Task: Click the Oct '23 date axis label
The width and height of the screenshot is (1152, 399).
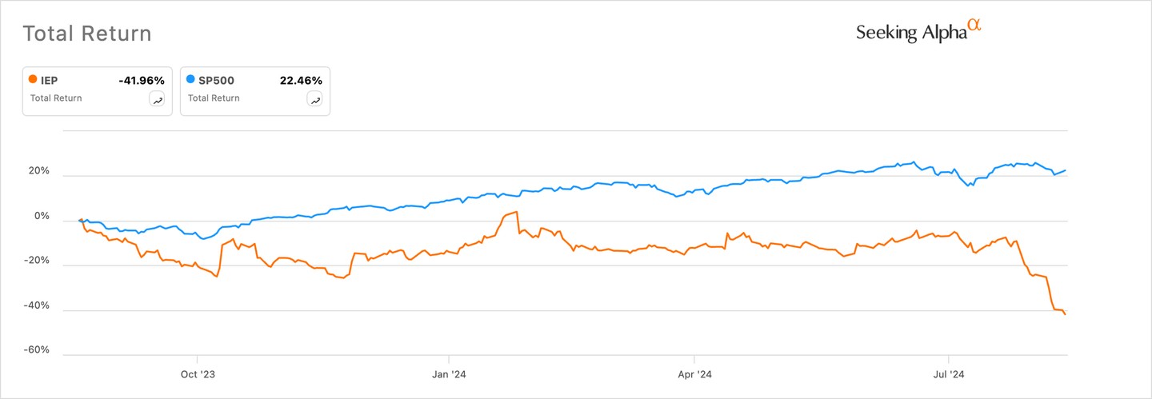Action: [198, 373]
